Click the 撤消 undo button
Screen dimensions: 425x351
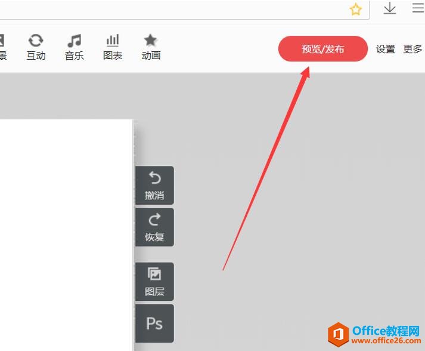154,186
